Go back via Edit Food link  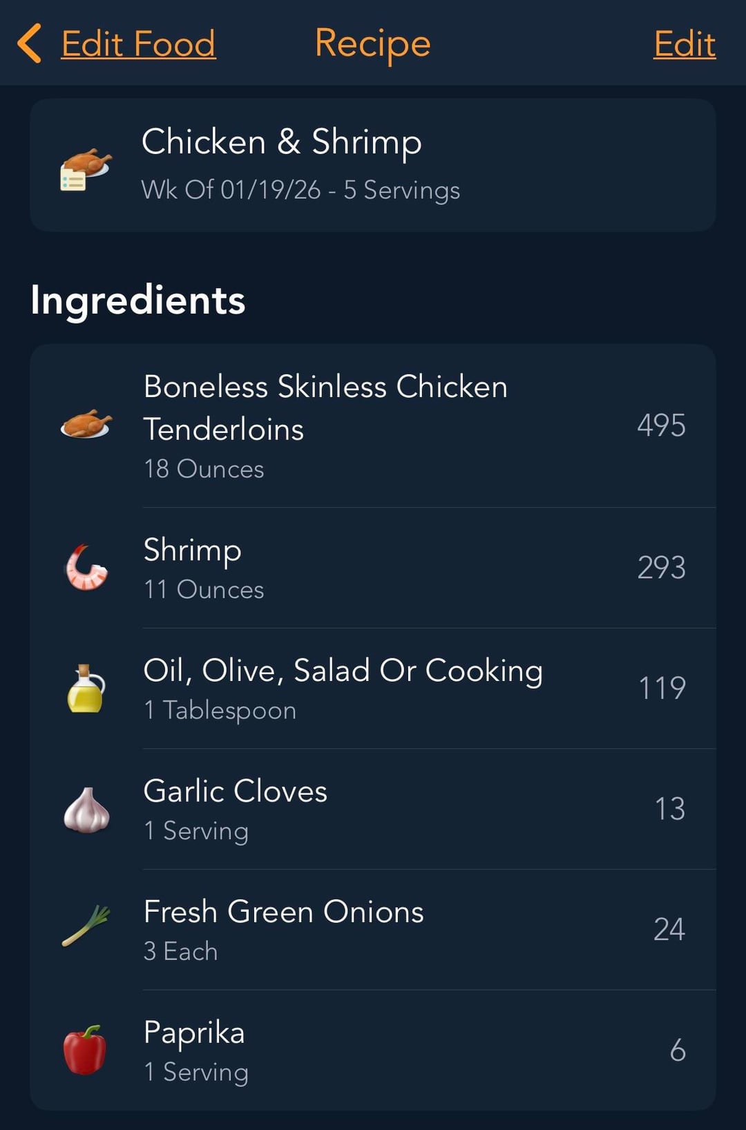[x=138, y=44]
